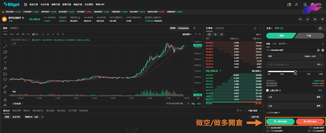Check the show current only checkbox

click(x=246, y=111)
